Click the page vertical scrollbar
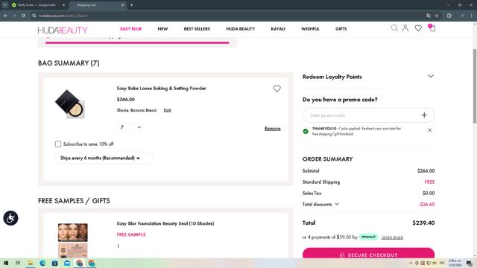This screenshot has height=268, width=477. pos(475,86)
